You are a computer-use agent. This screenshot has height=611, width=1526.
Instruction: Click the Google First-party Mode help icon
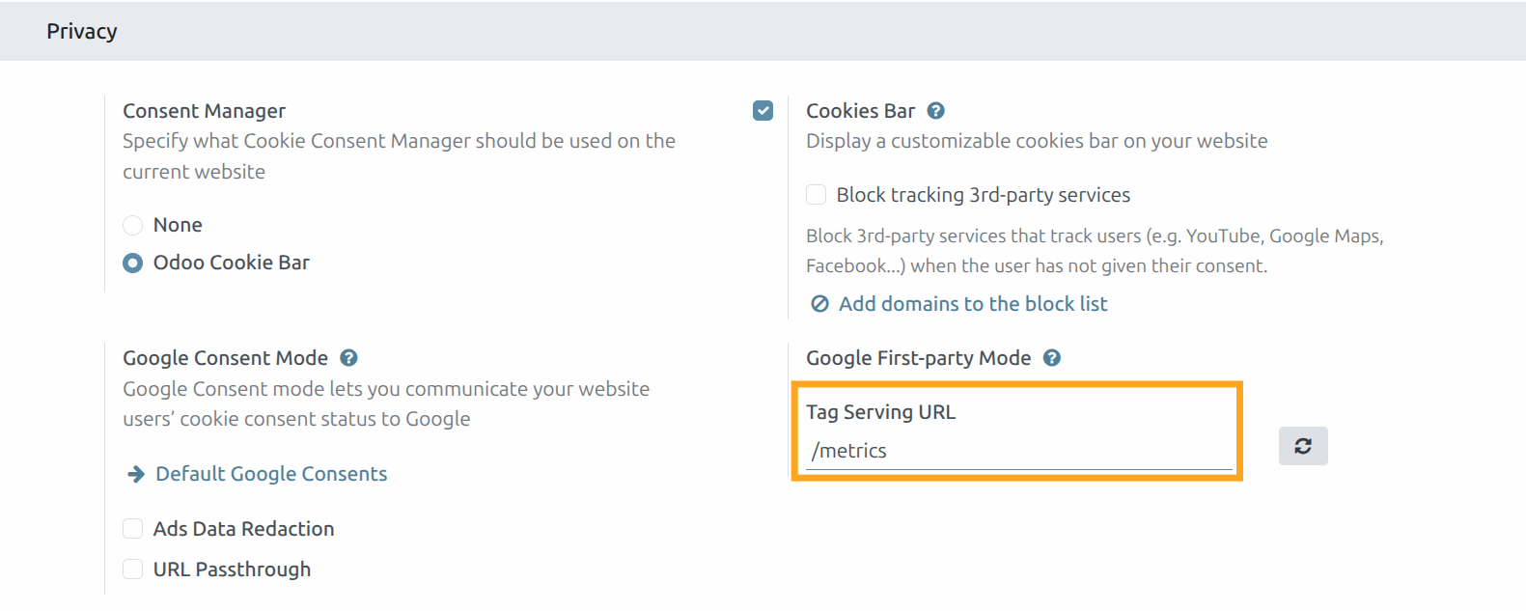1052,358
